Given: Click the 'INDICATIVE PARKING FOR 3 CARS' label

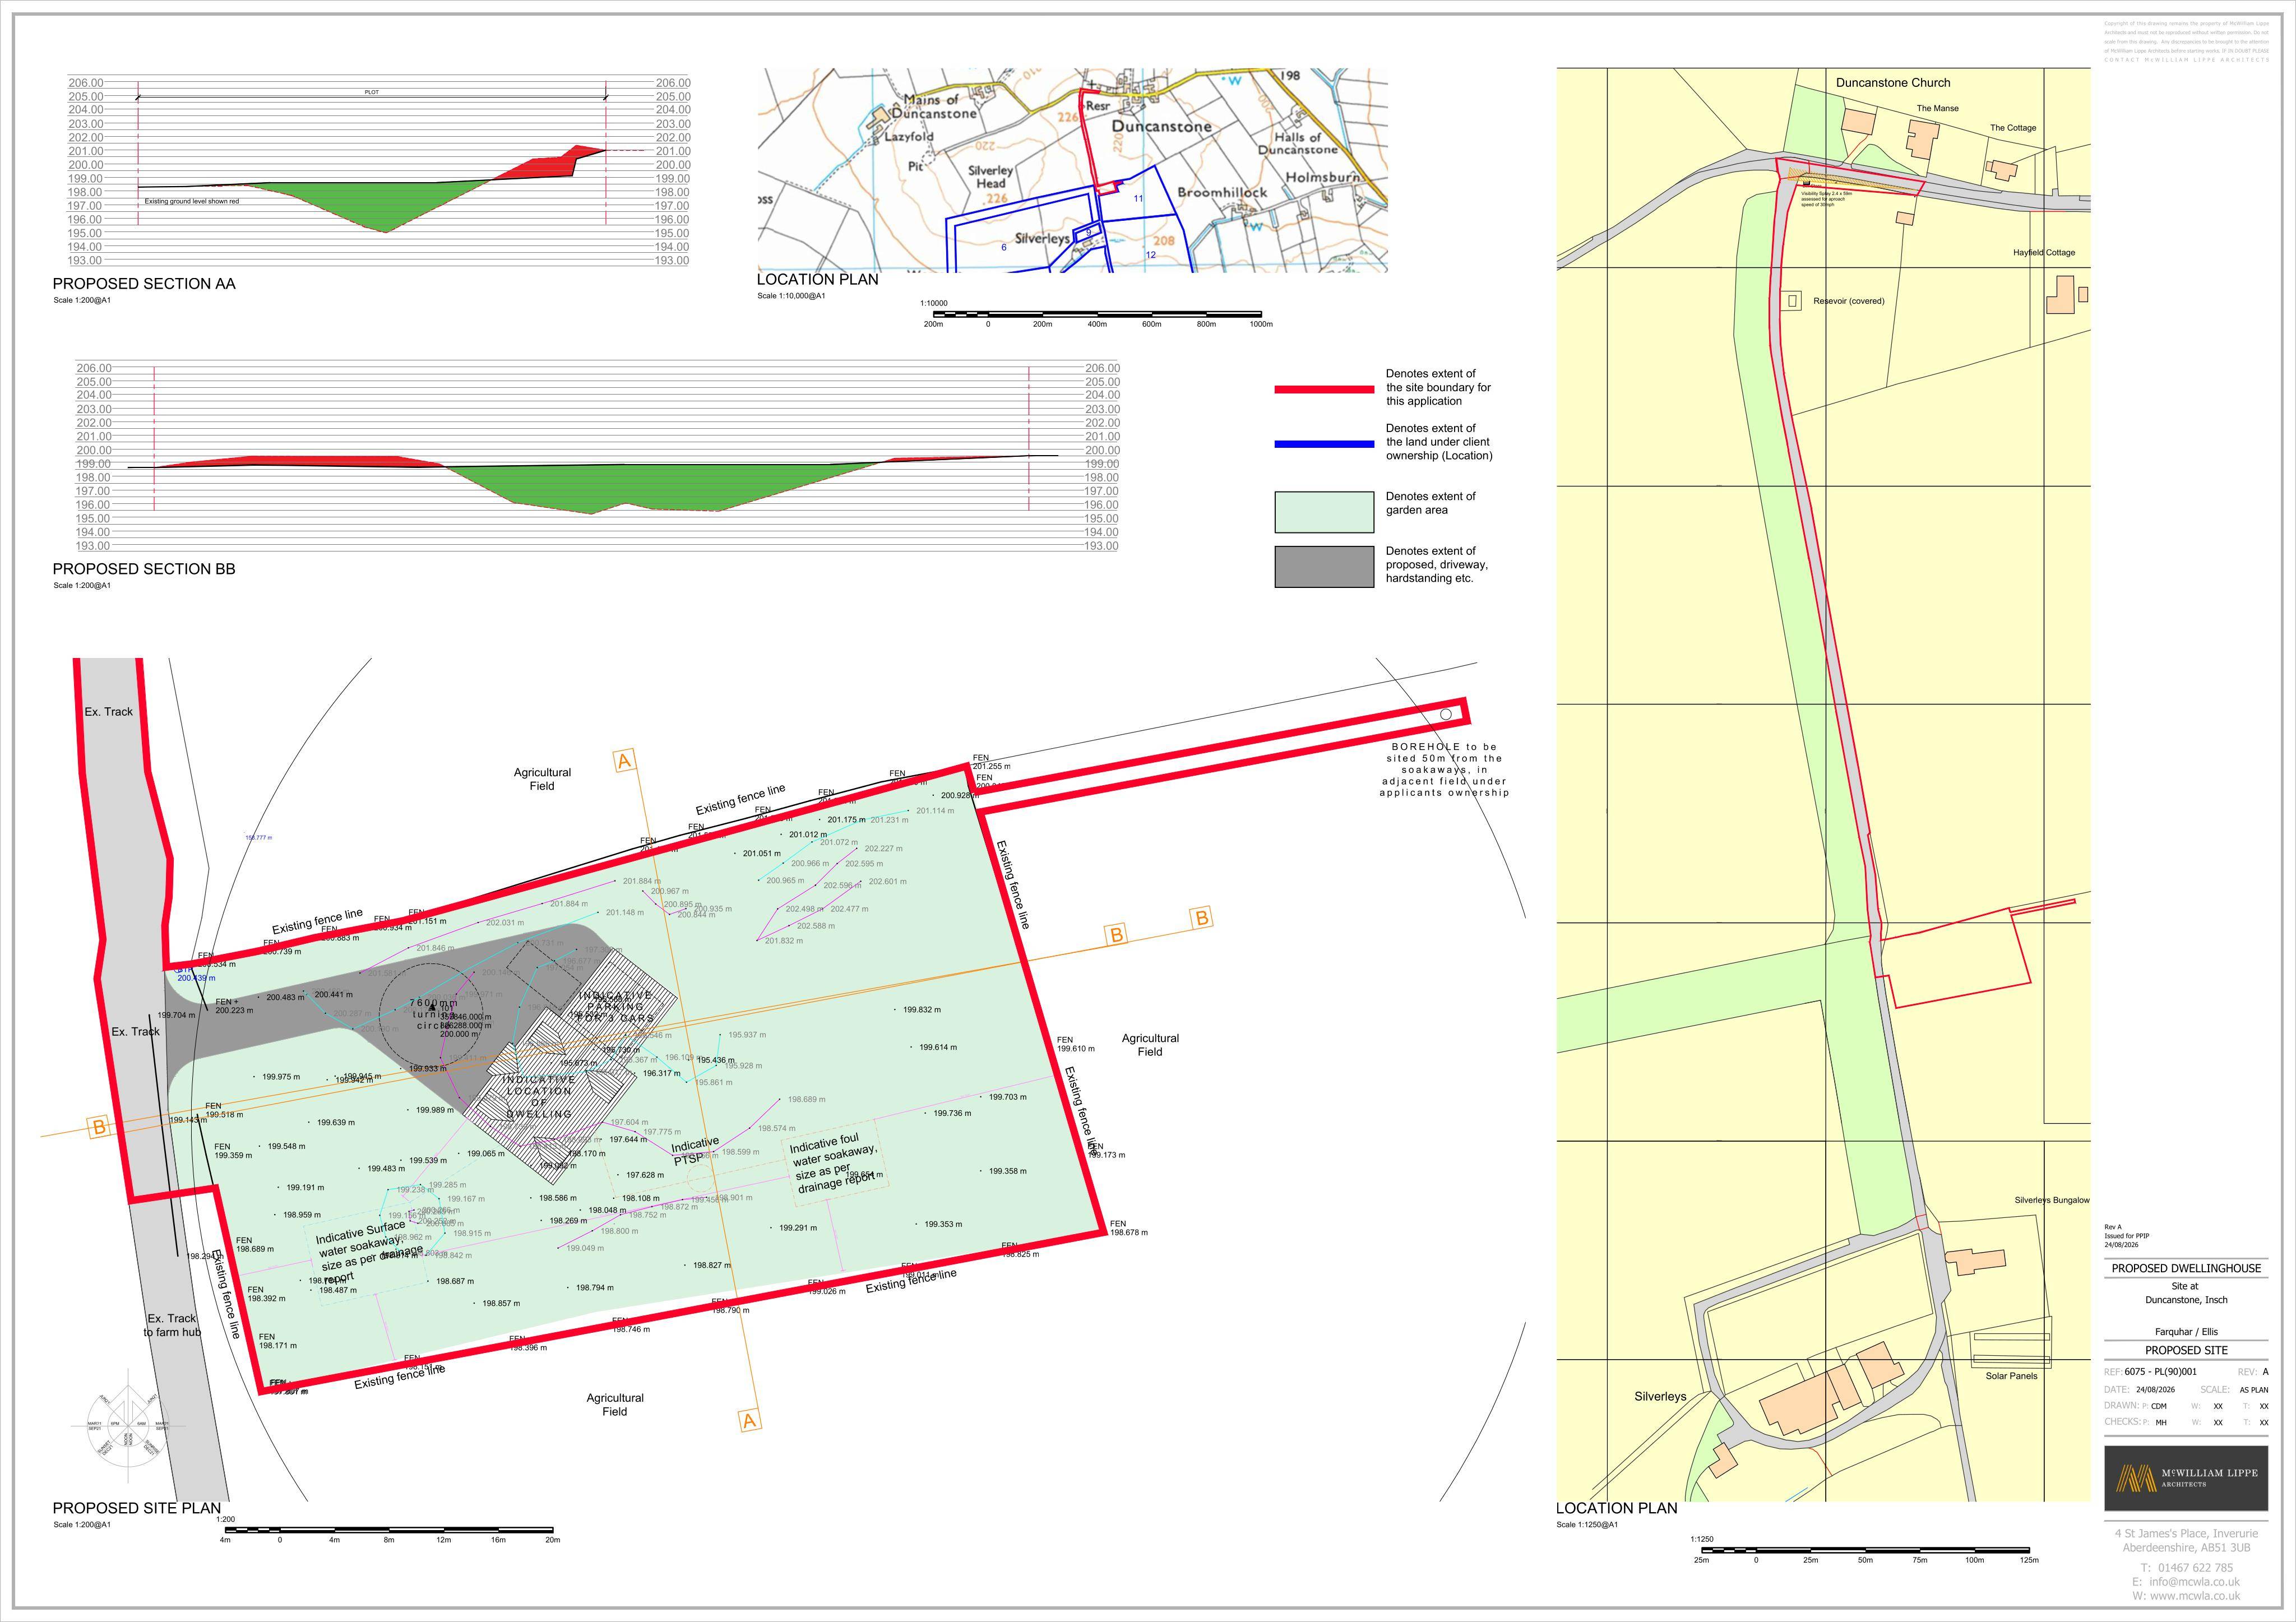Looking at the screenshot, I should [616, 1007].
